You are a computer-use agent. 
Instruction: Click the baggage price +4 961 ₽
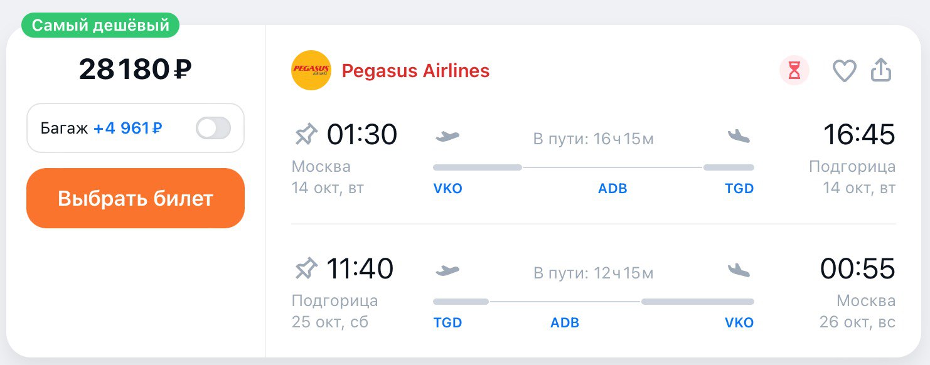click(128, 129)
